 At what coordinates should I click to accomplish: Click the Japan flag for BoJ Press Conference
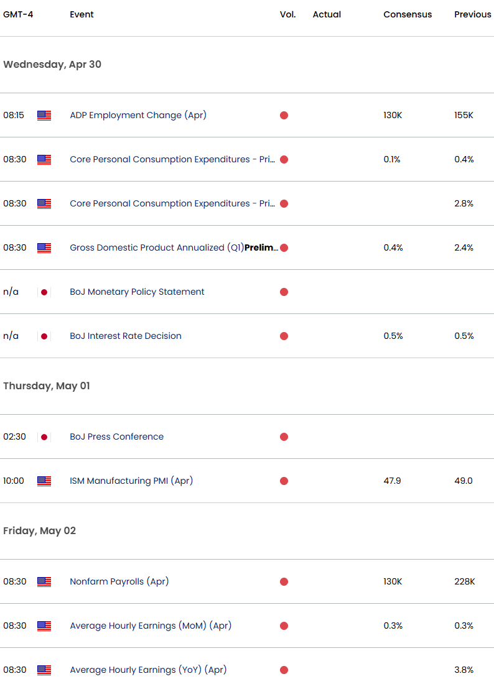pos(44,437)
